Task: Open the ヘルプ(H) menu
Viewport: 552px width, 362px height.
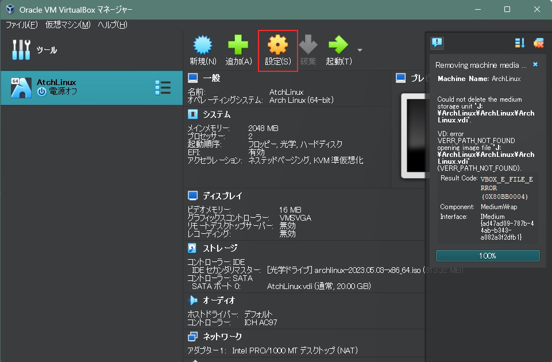Action: tap(113, 25)
